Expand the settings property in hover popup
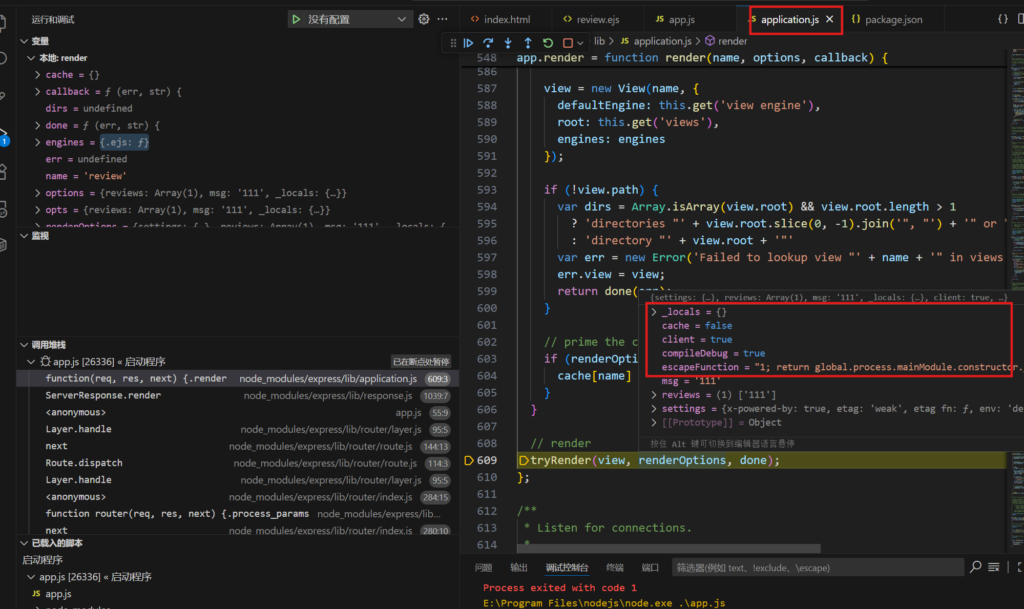The image size is (1024, 609). tap(654, 408)
